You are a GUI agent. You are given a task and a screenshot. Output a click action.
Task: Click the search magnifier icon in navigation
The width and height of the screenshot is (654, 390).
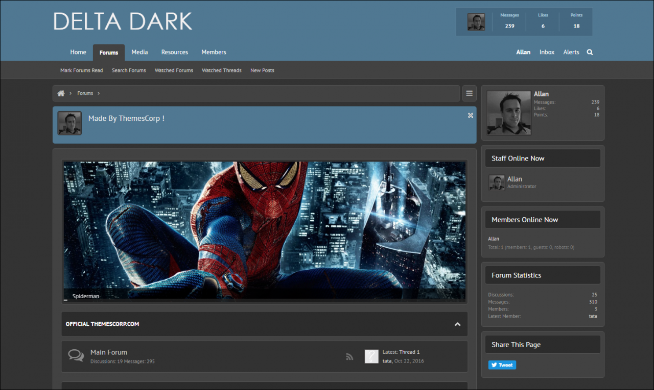click(x=590, y=52)
